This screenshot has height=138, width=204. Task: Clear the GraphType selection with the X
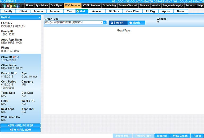pyautogui.click(x=101, y=23)
